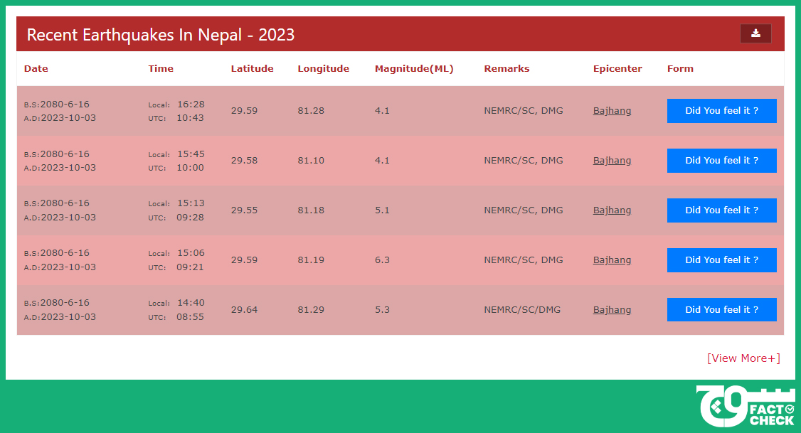Select magnitude value 5.3

tap(382, 309)
